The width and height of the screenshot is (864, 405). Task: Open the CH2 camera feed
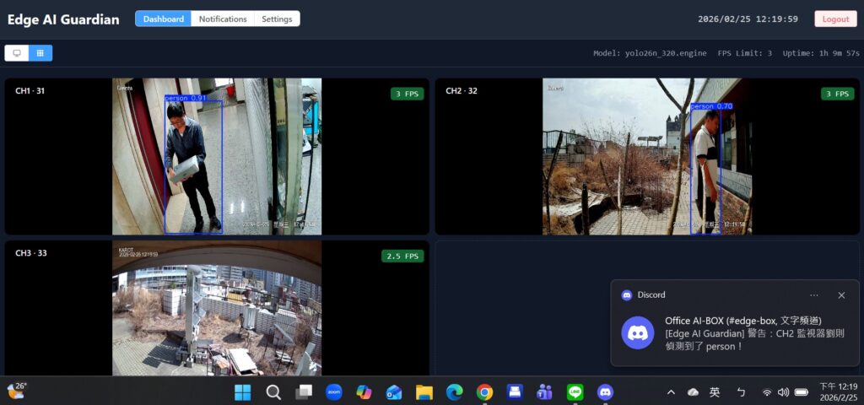click(646, 156)
